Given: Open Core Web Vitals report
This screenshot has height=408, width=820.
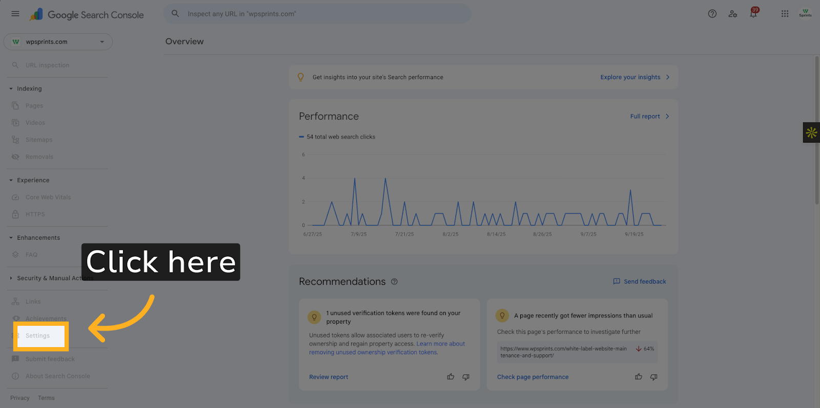Looking at the screenshot, I should tap(48, 197).
